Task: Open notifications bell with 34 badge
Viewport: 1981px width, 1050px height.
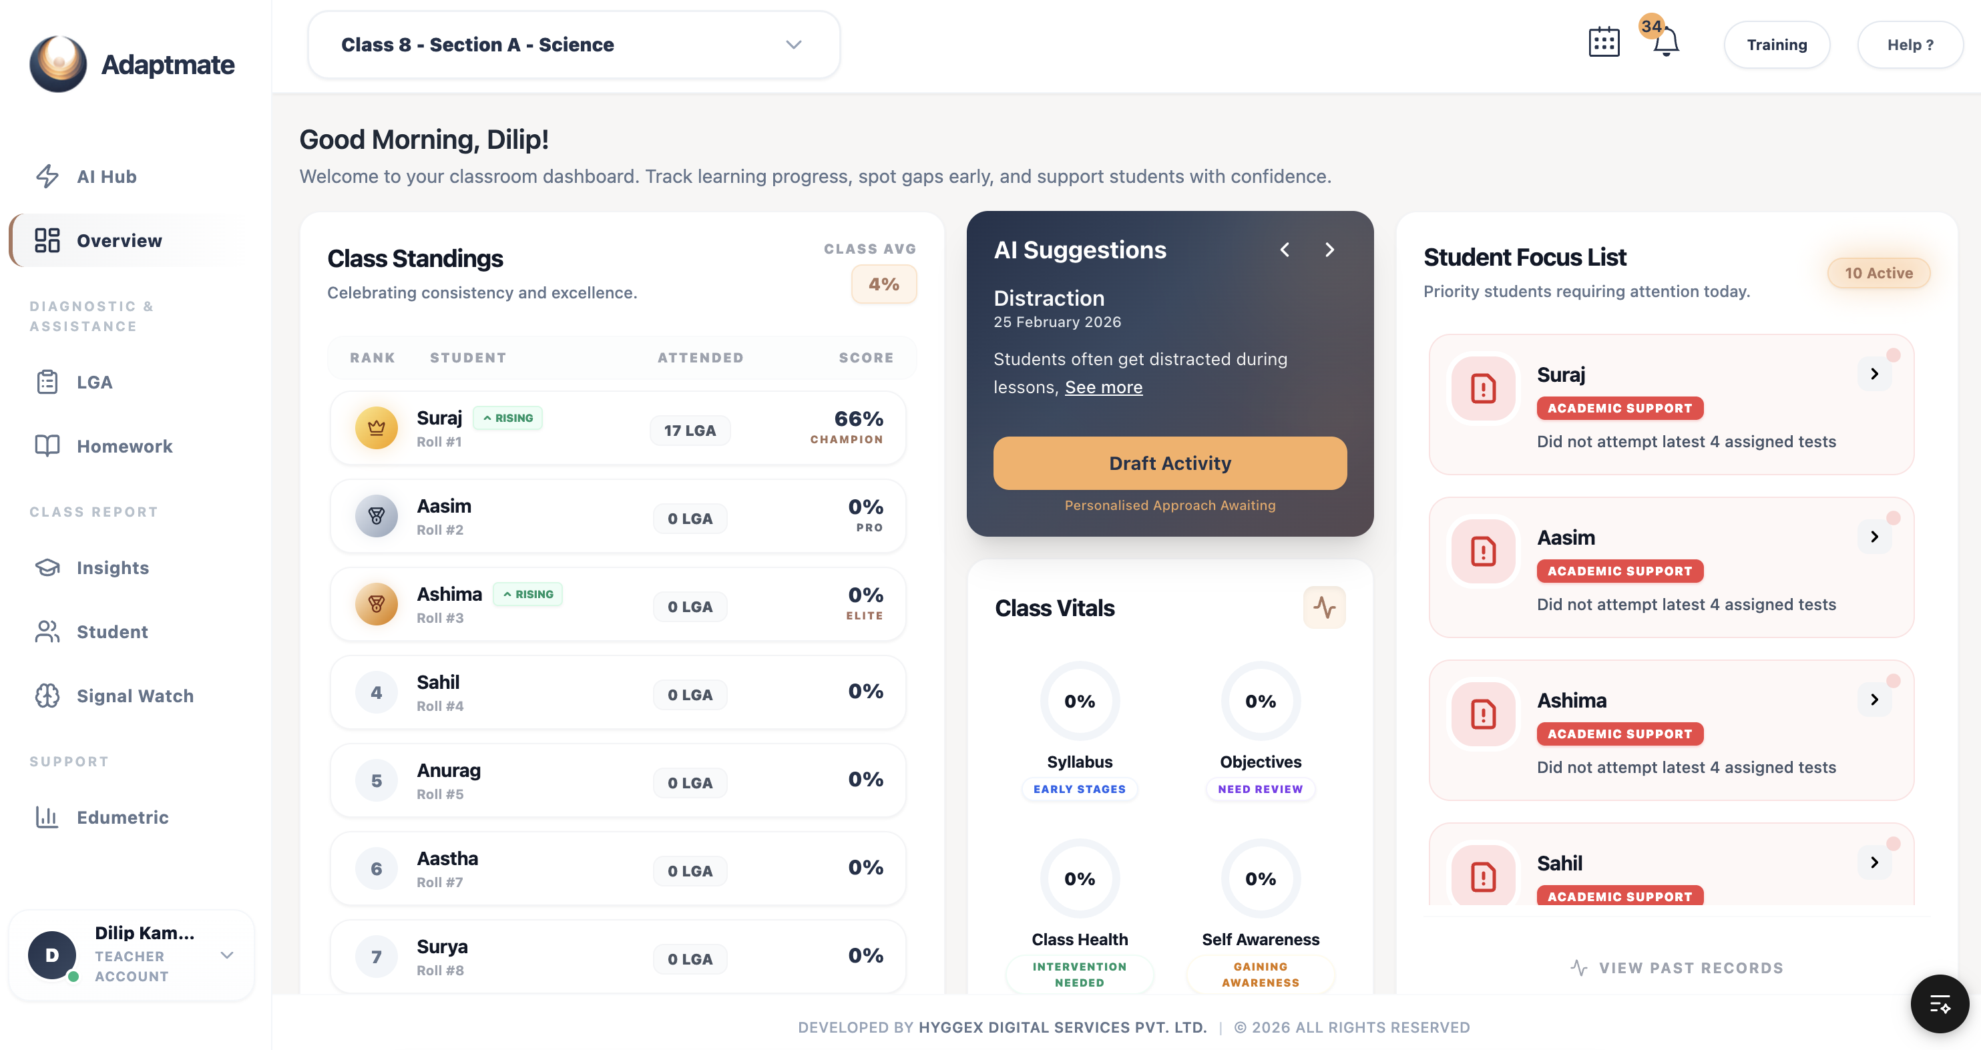Action: tap(1665, 43)
